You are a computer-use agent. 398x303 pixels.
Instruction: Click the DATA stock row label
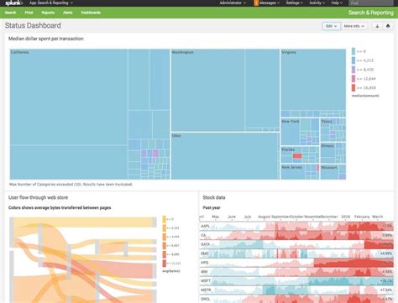[x=205, y=244]
